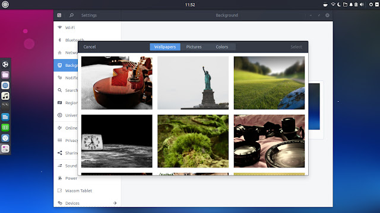Open the terminal app in the dock
Viewport: 380px width, 213px height.
(x=5, y=106)
